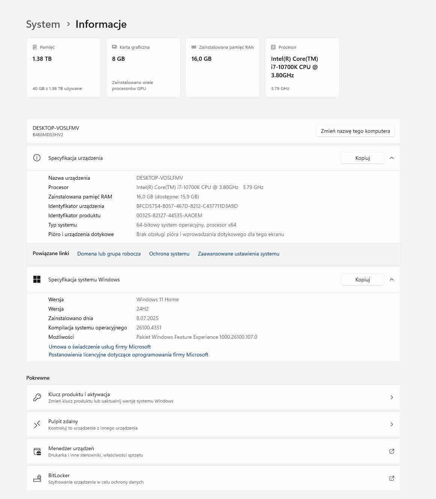436x499 pixels.
Task: Click the RAM icon beside Zainstalowana pamięć RAM
Action: click(x=194, y=47)
